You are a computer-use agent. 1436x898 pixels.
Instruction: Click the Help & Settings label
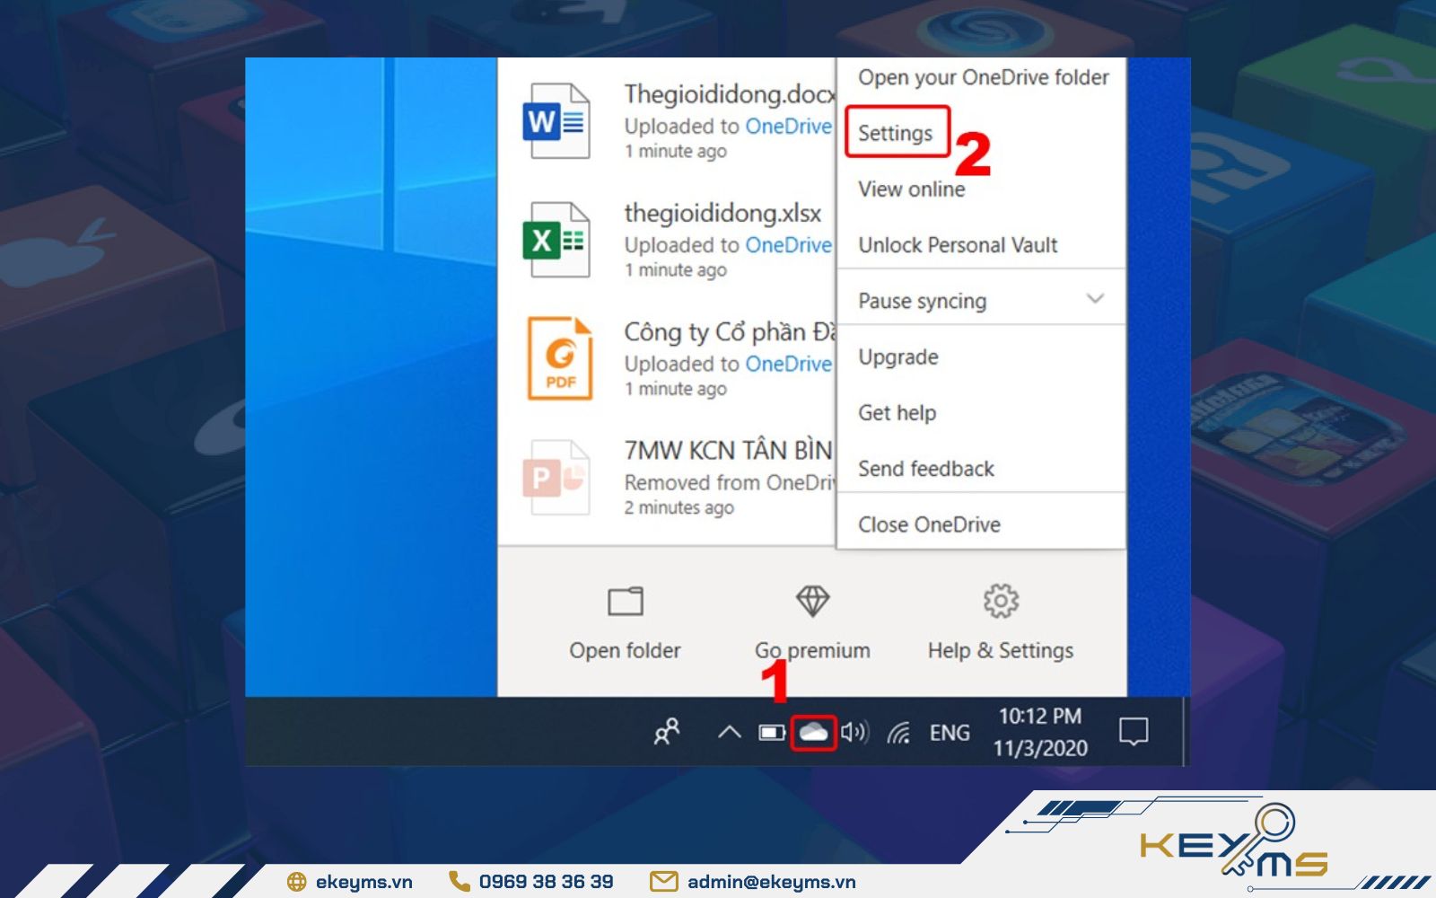tap(1001, 650)
